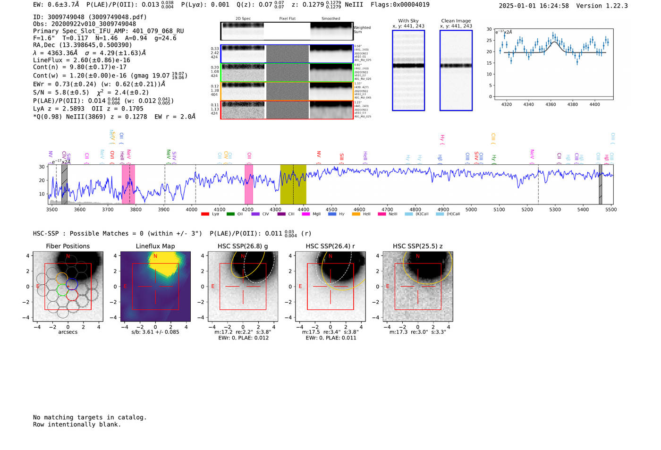Open the HSC SSP(25.5) z cutout

418,287
